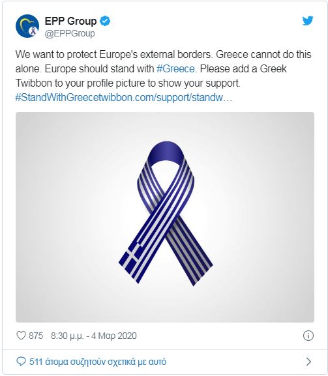Follow the #Greece hashtag

[175, 69]
